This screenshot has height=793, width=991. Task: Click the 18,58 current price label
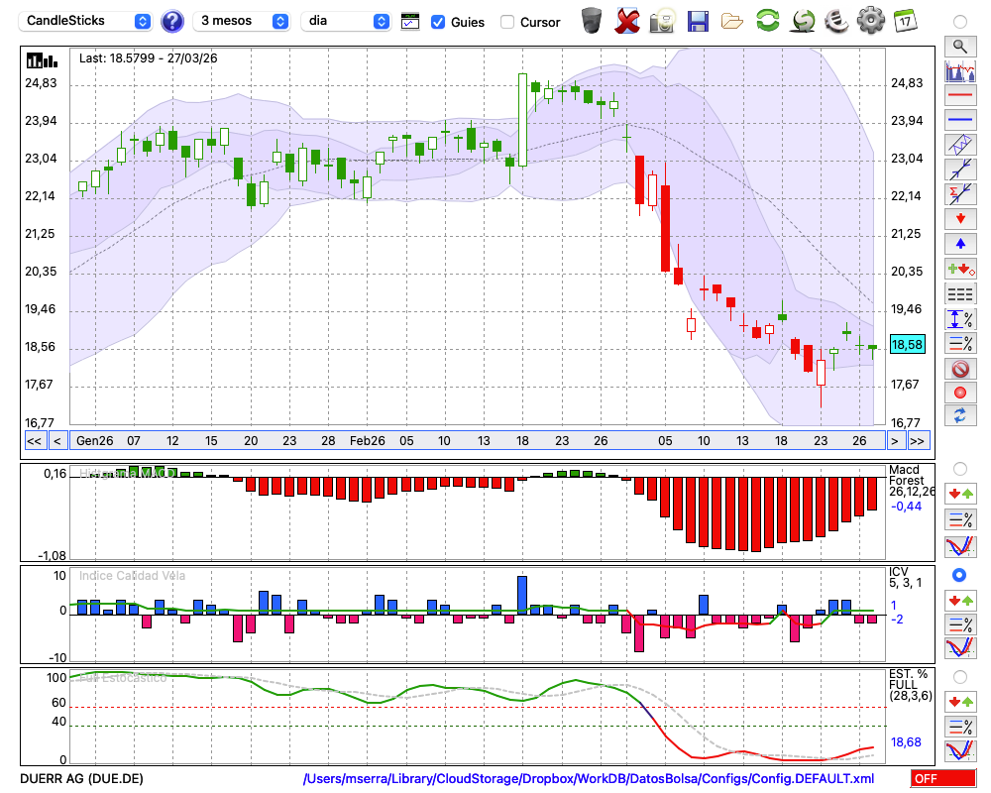click(x=907, y=345)
